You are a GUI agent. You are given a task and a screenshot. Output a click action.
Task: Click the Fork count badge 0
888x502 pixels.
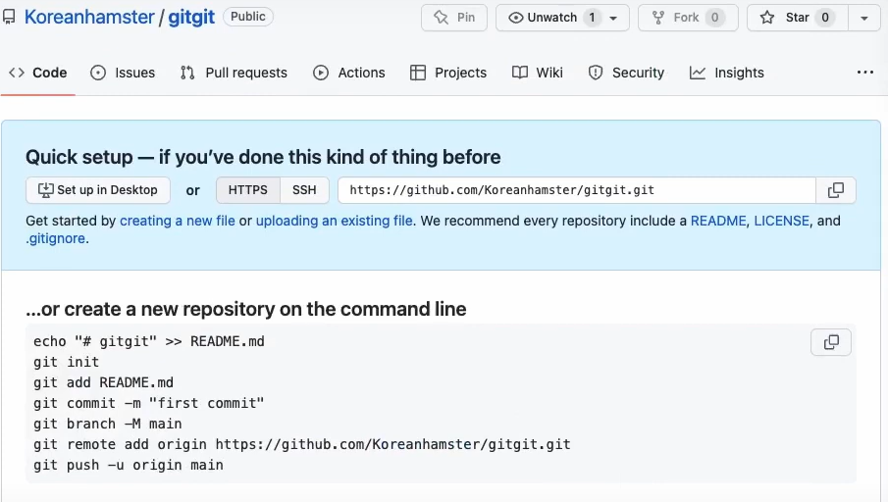[714, 18]
